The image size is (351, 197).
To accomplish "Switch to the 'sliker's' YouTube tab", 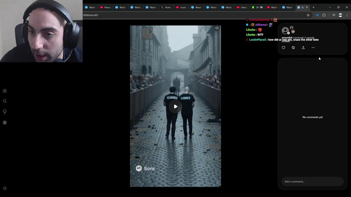I will pyautogui.click(x=242, y=7).
